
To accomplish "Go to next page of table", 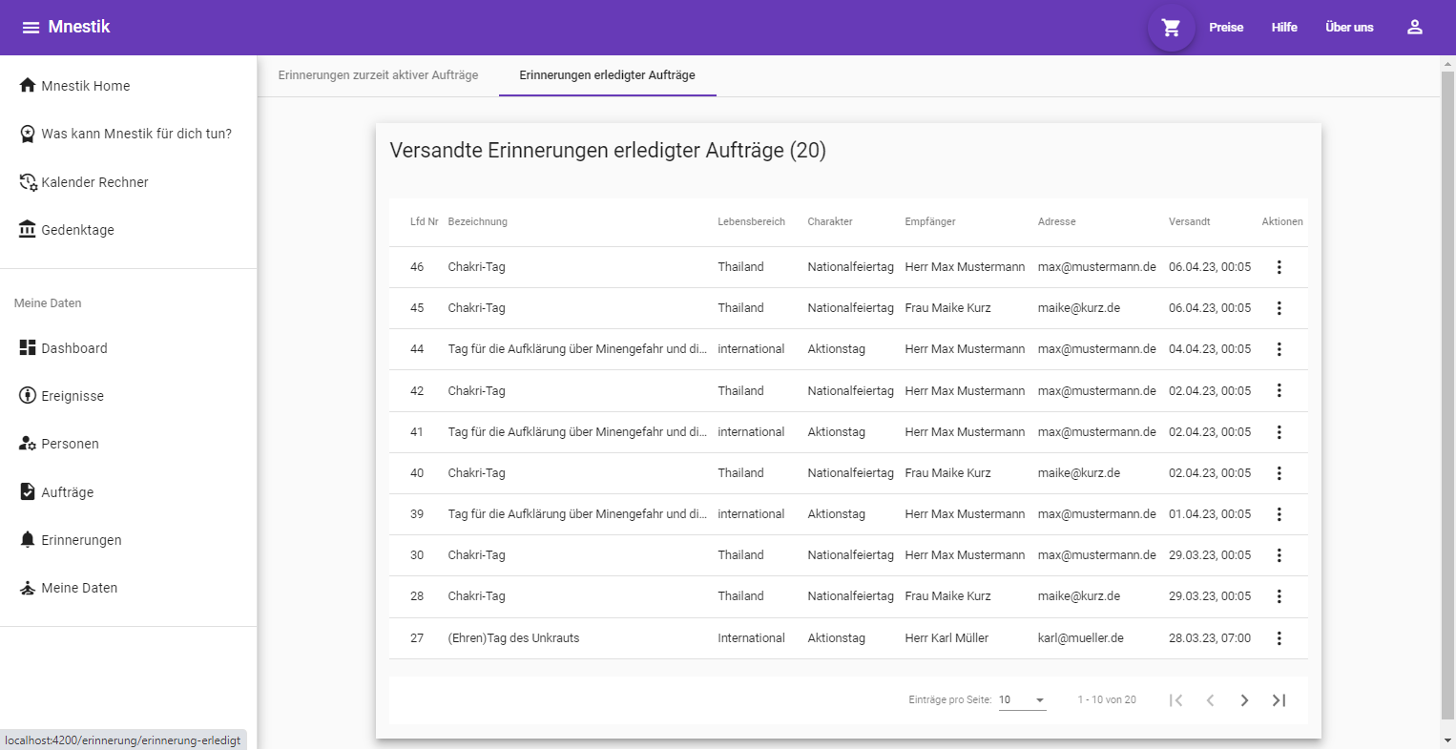I will point(1244,700).
